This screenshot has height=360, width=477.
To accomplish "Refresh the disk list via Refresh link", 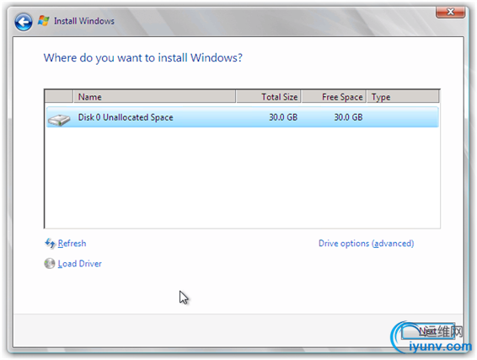I will coord(72,244).
